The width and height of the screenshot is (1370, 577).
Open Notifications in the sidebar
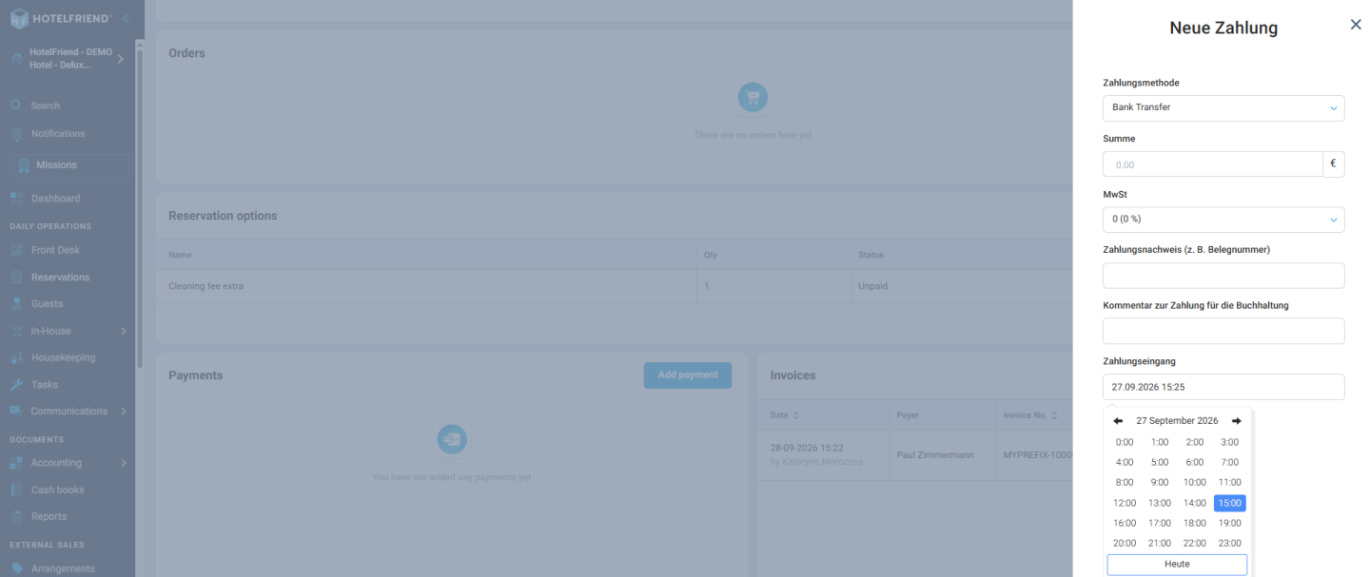pos(57,134)
